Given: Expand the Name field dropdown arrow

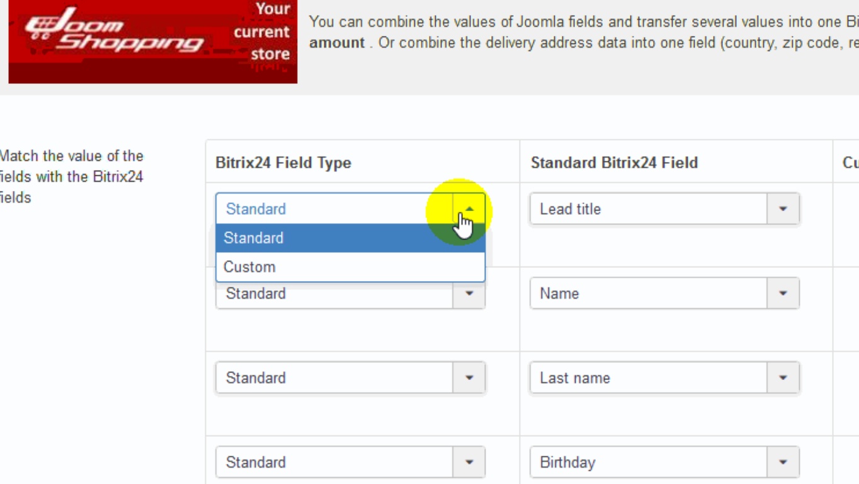Looking at the screenshot, I should point(783,294).
